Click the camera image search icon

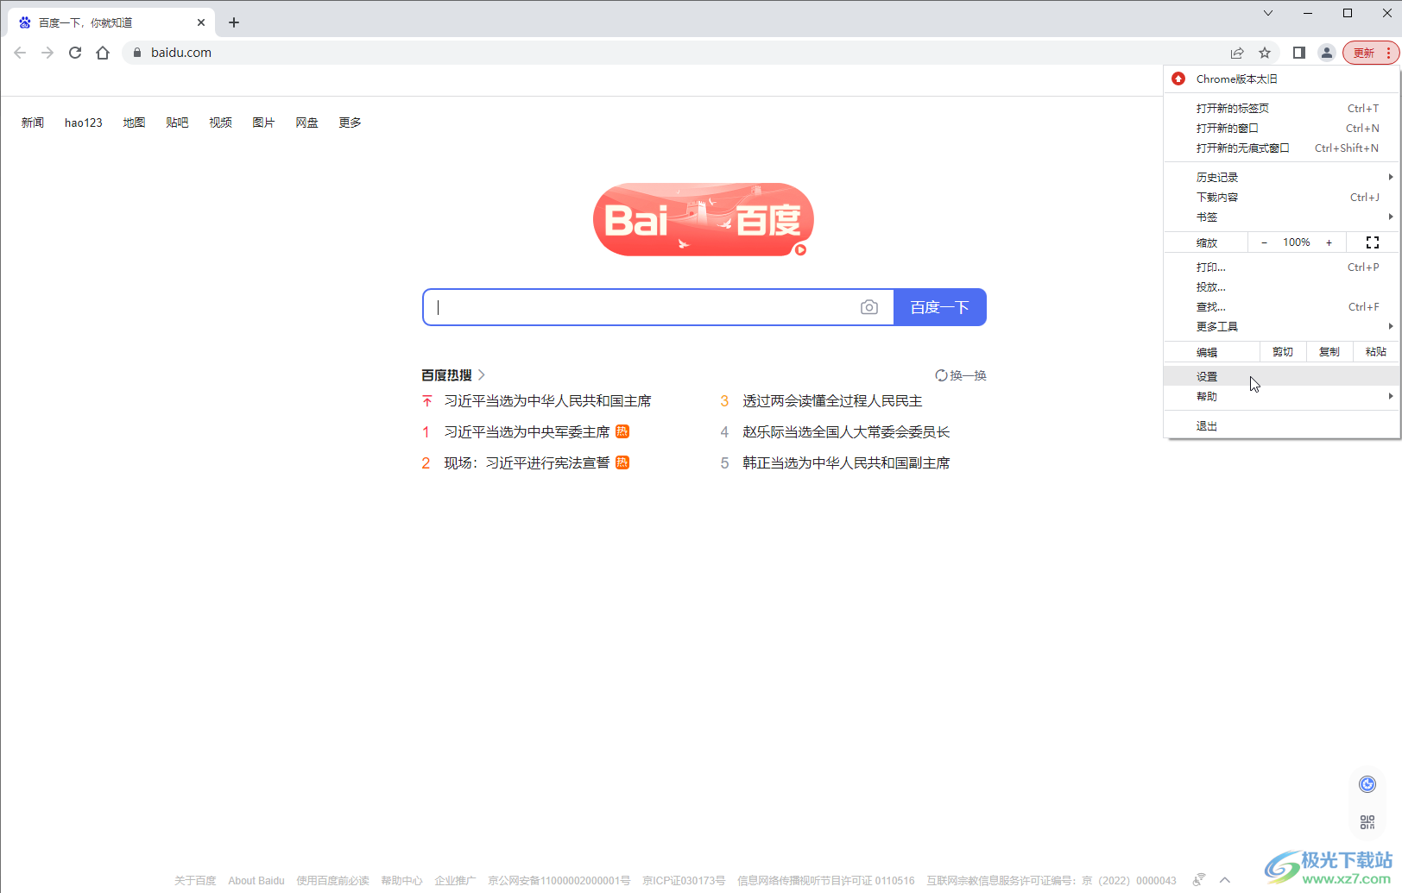pos(869,307)
